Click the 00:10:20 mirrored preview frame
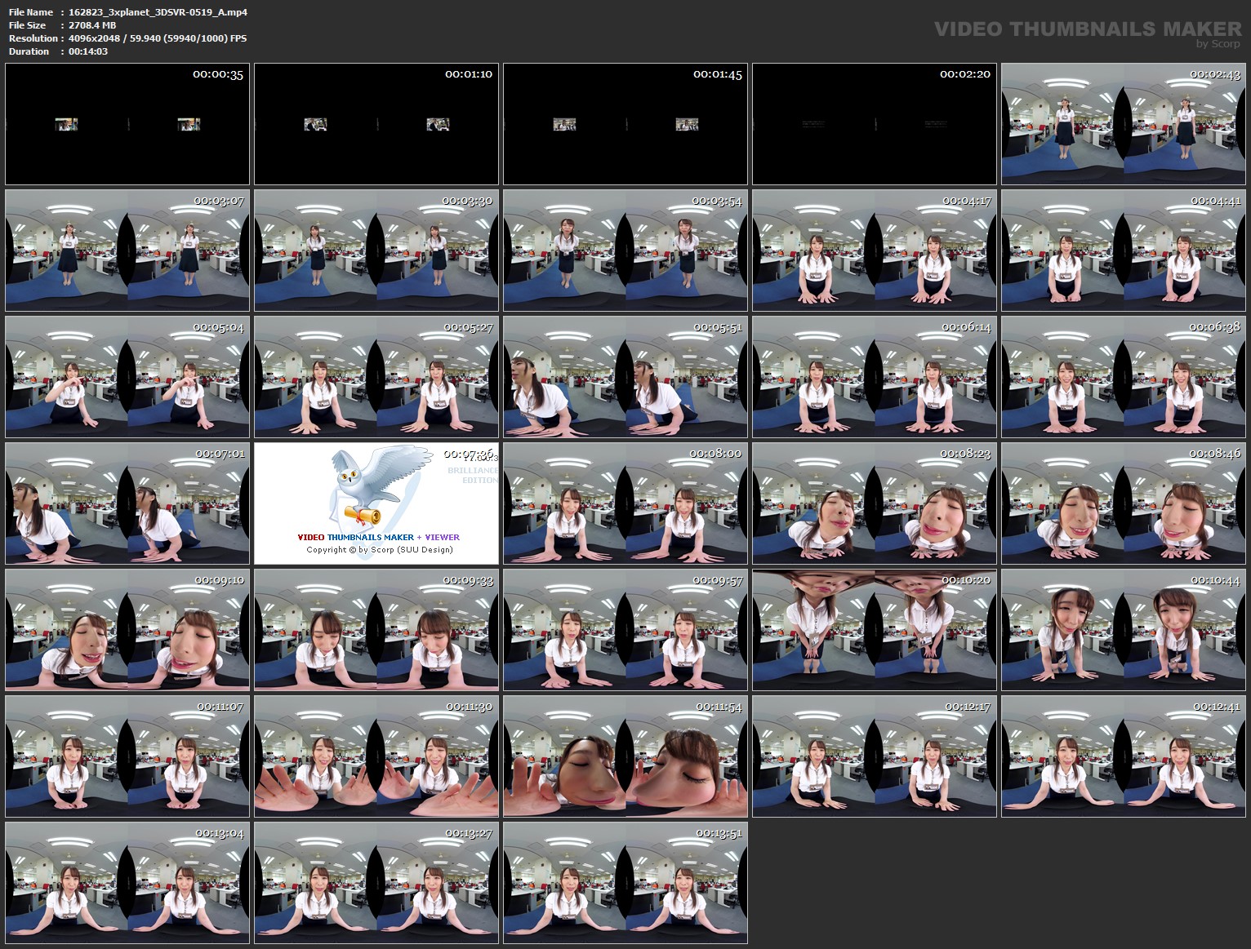The width and height of the screenshot is (1251, 949). pos(874,630)
